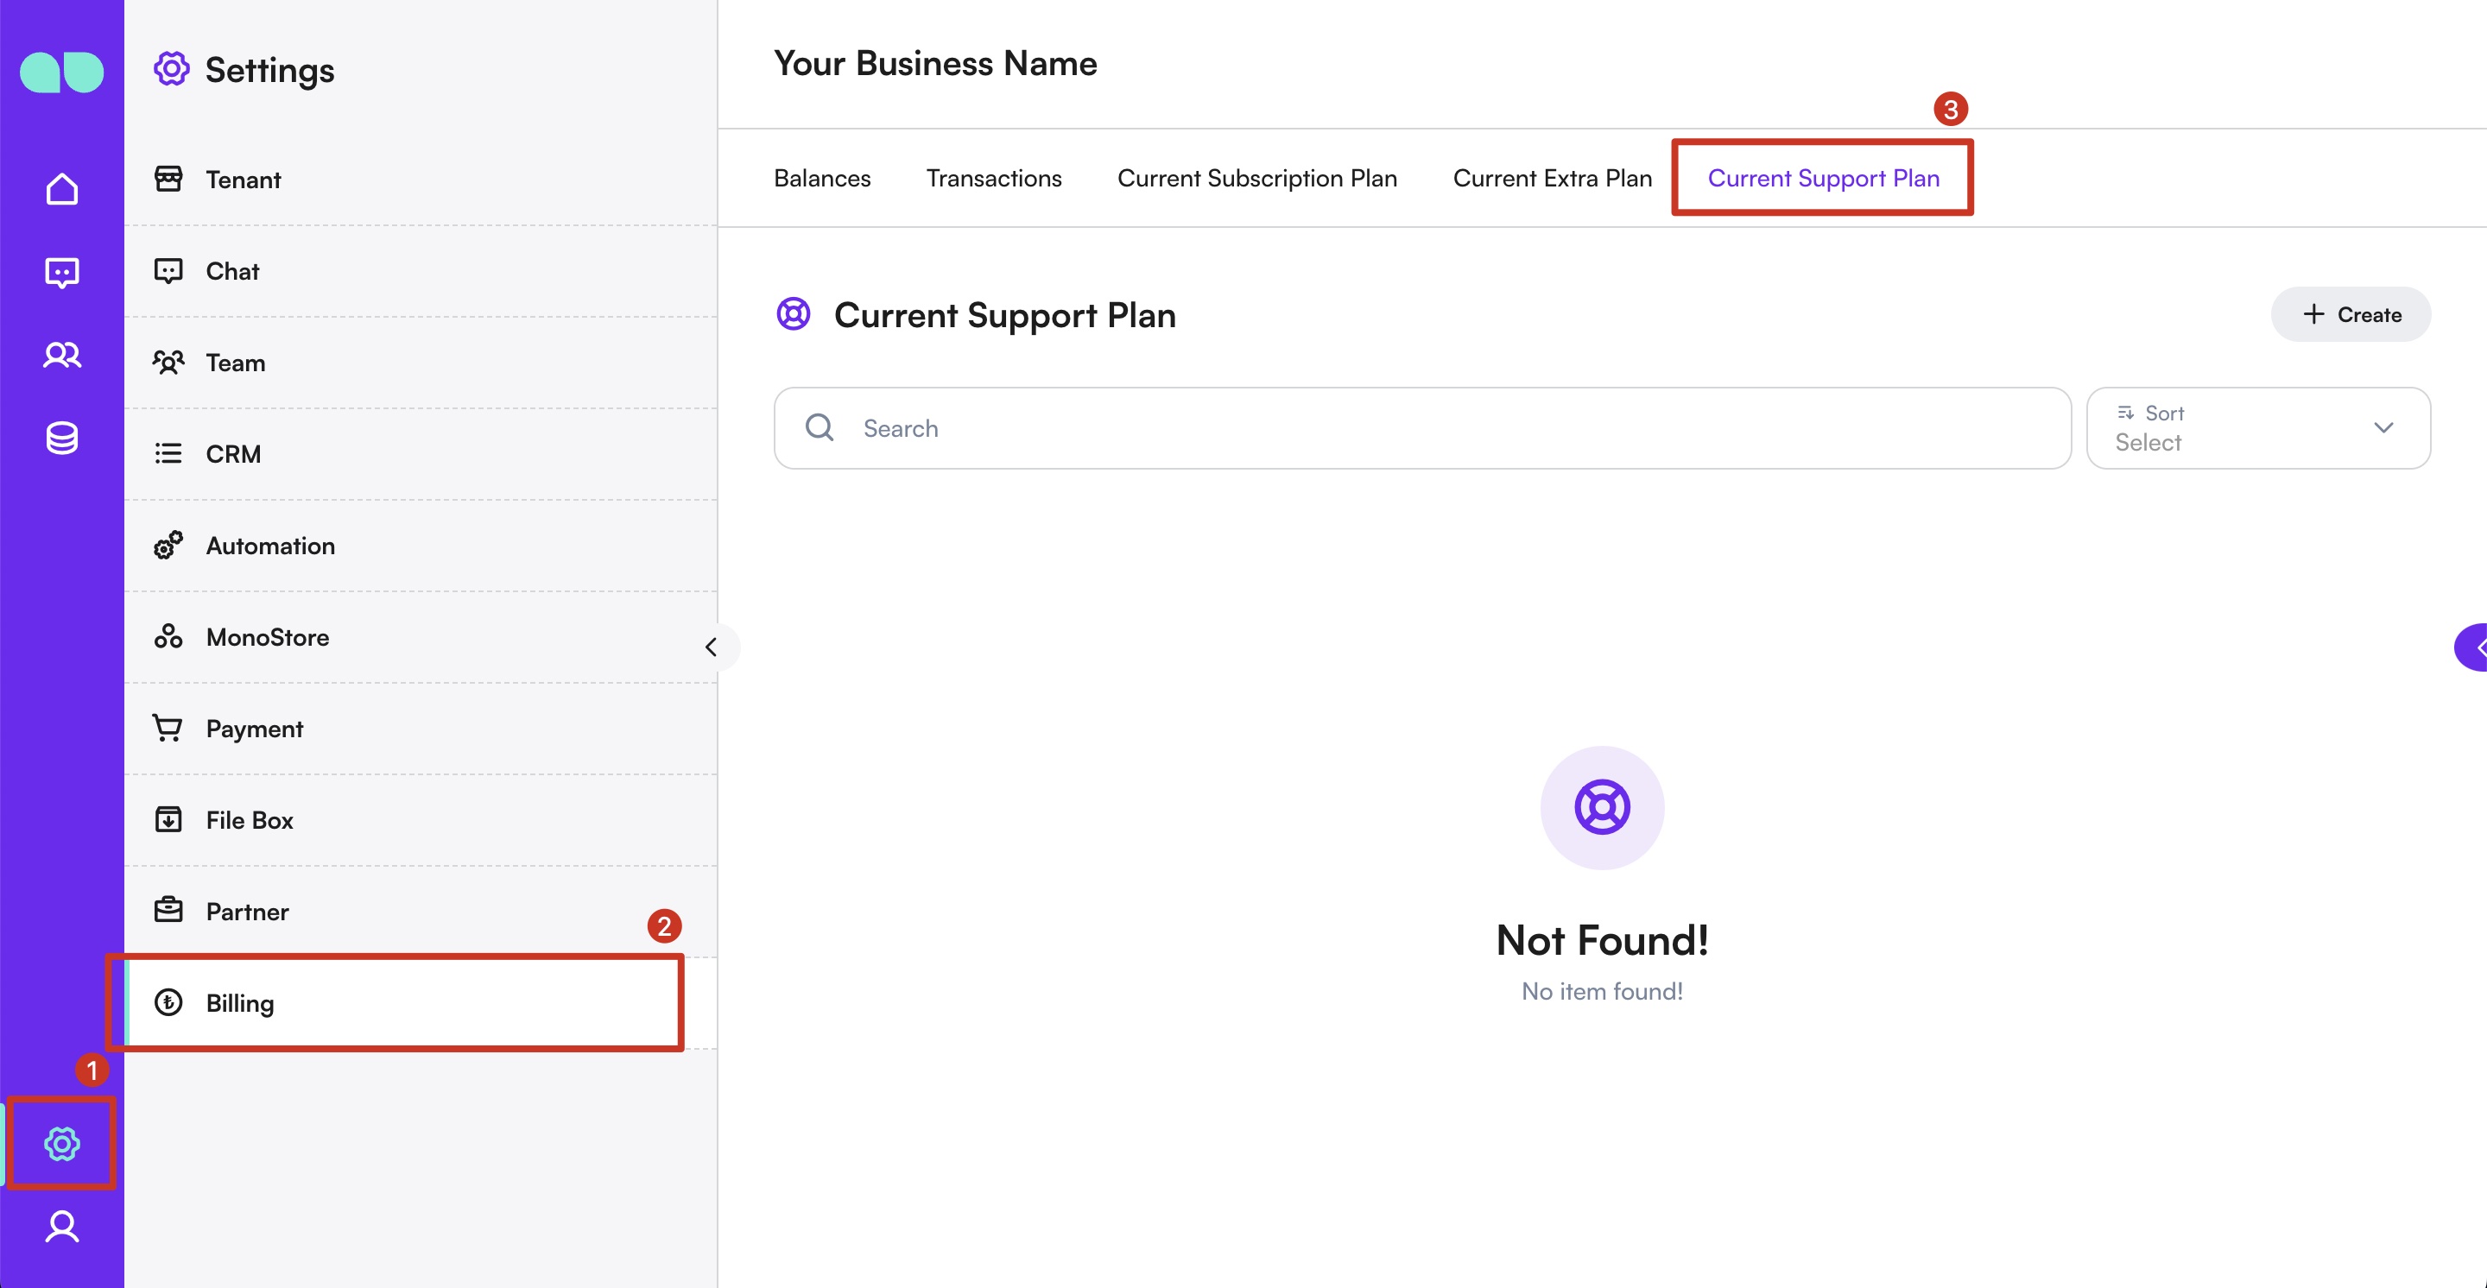Open the chat bubble icon in sidebar

pyautogui.click(x=62, y=272)
